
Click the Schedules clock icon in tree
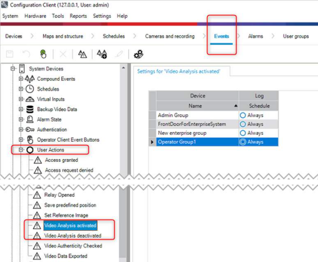(x=30, y=89)
